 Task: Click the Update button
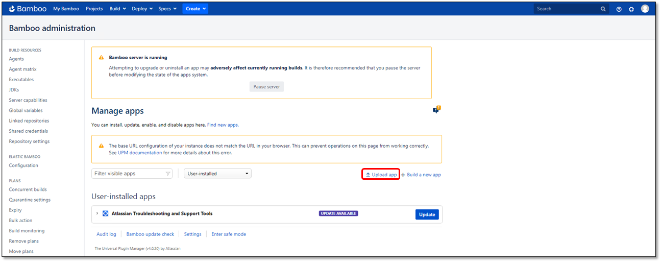[427, 215]
